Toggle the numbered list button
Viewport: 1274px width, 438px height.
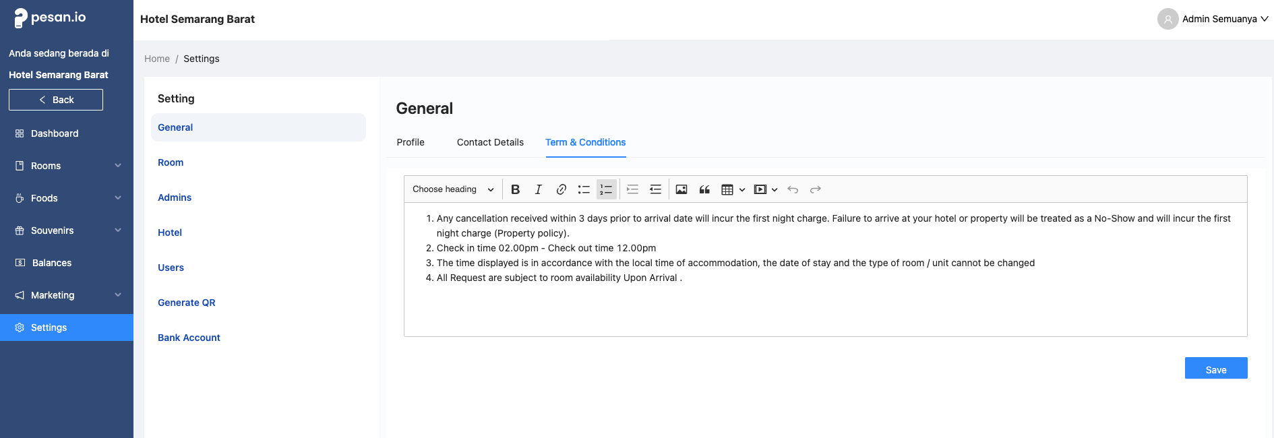click(607, 189)
